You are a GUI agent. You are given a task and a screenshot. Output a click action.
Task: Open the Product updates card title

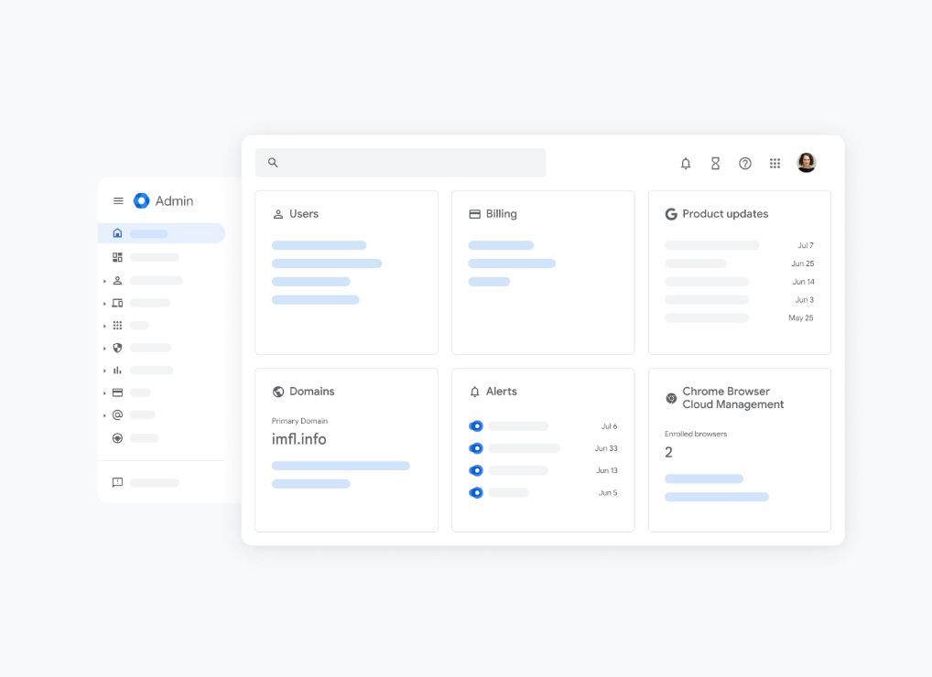pyautogui.click(x=725, y=214)
